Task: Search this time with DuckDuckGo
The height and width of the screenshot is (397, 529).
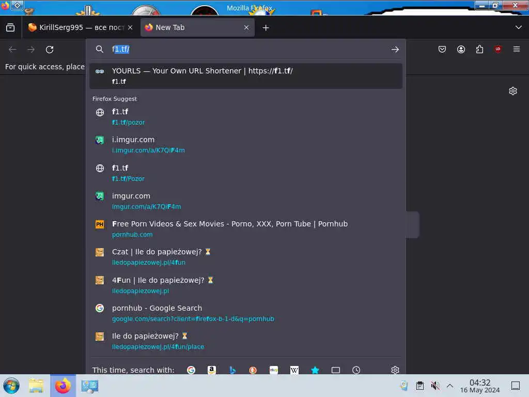Action: 253,370
